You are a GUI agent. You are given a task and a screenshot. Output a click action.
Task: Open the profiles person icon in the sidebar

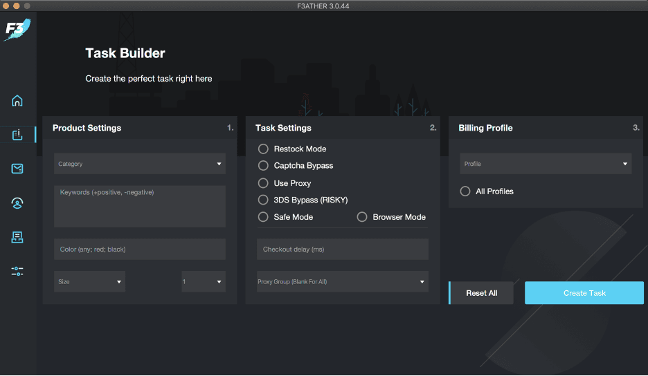coord(17,203)
